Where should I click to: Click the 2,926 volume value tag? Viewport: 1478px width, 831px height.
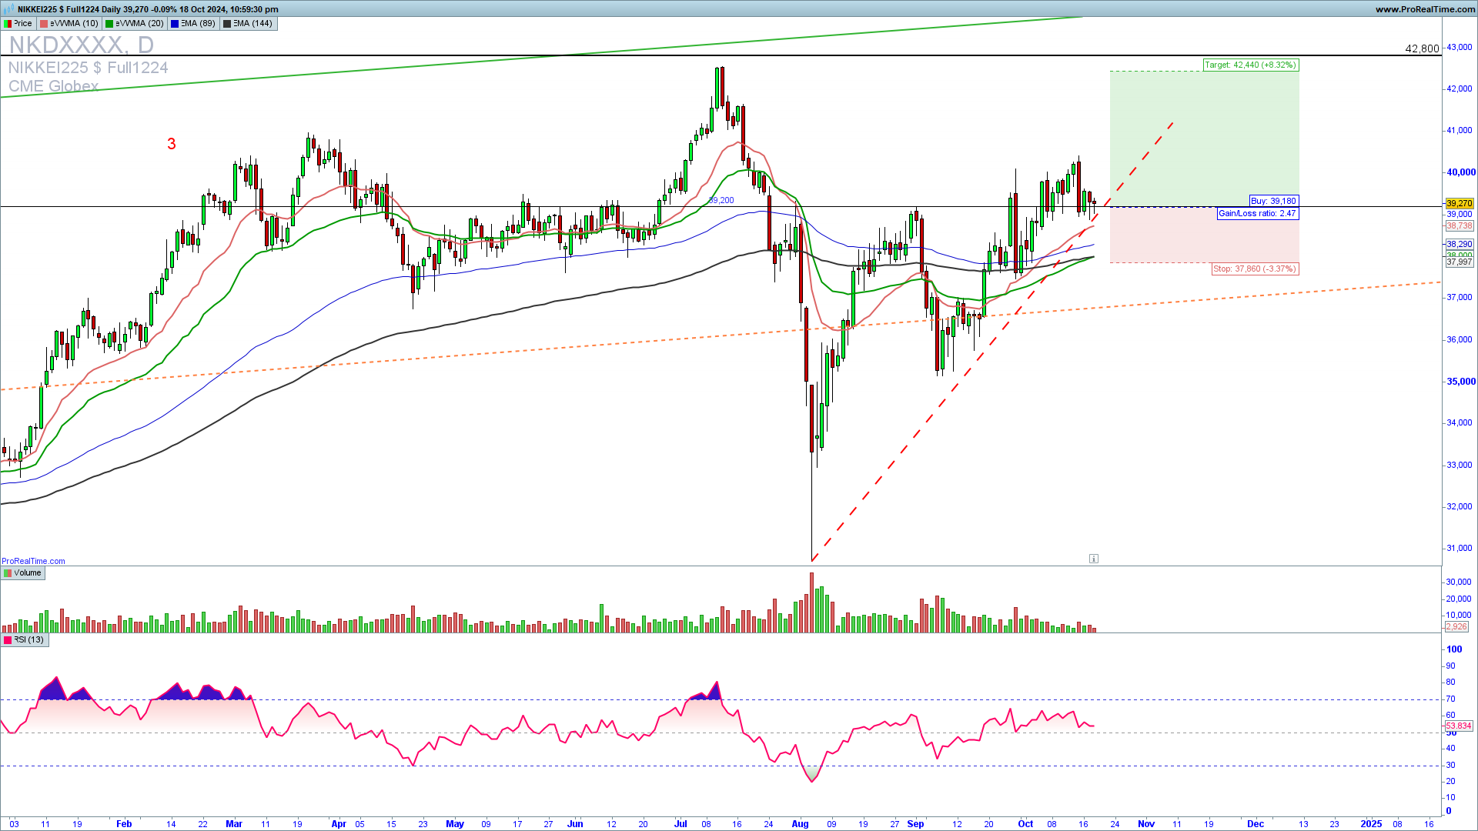[x=1456, y=627]
